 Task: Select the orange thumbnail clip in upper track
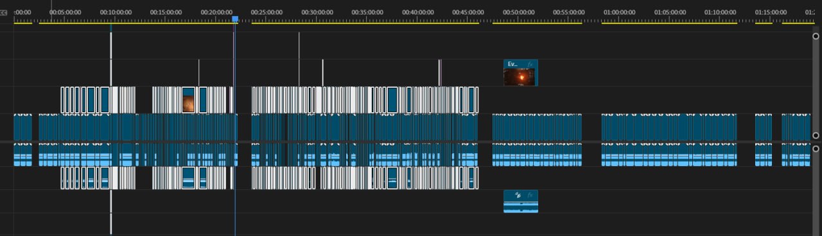[188, 100]
